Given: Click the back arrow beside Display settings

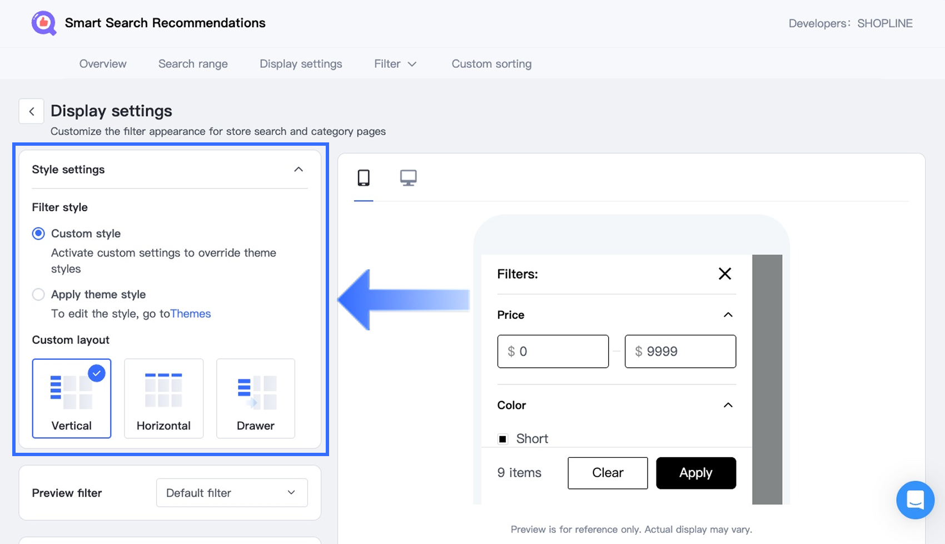Looking at the screenshot, I should (32, 111).
